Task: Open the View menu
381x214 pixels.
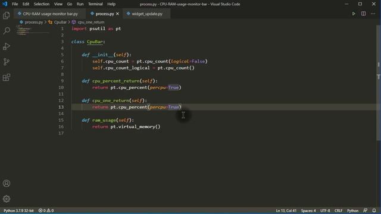Action: [58, 4]
